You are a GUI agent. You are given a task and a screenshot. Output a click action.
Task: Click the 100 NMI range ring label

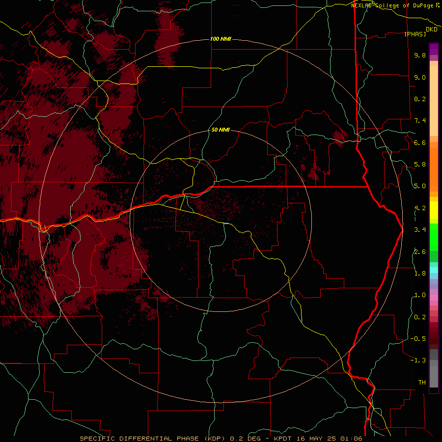(221, 39)
